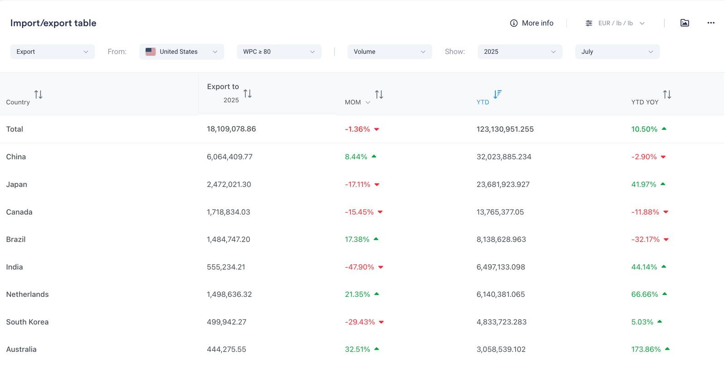Expand the WPC ≥ 80 product dropdown

point(279,52)
